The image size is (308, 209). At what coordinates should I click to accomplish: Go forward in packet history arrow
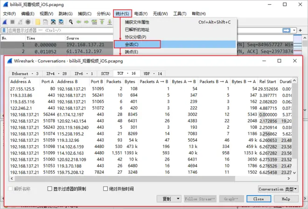tap(86, 22)
